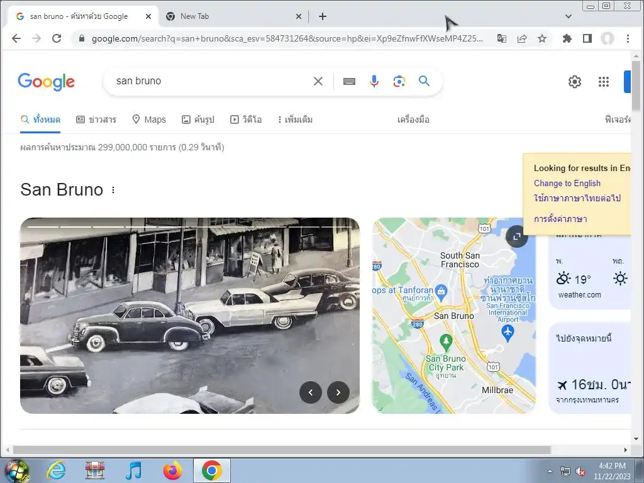Show the next San Bruno photo
This screenshot has width=644, height=483.
point(338,392)
